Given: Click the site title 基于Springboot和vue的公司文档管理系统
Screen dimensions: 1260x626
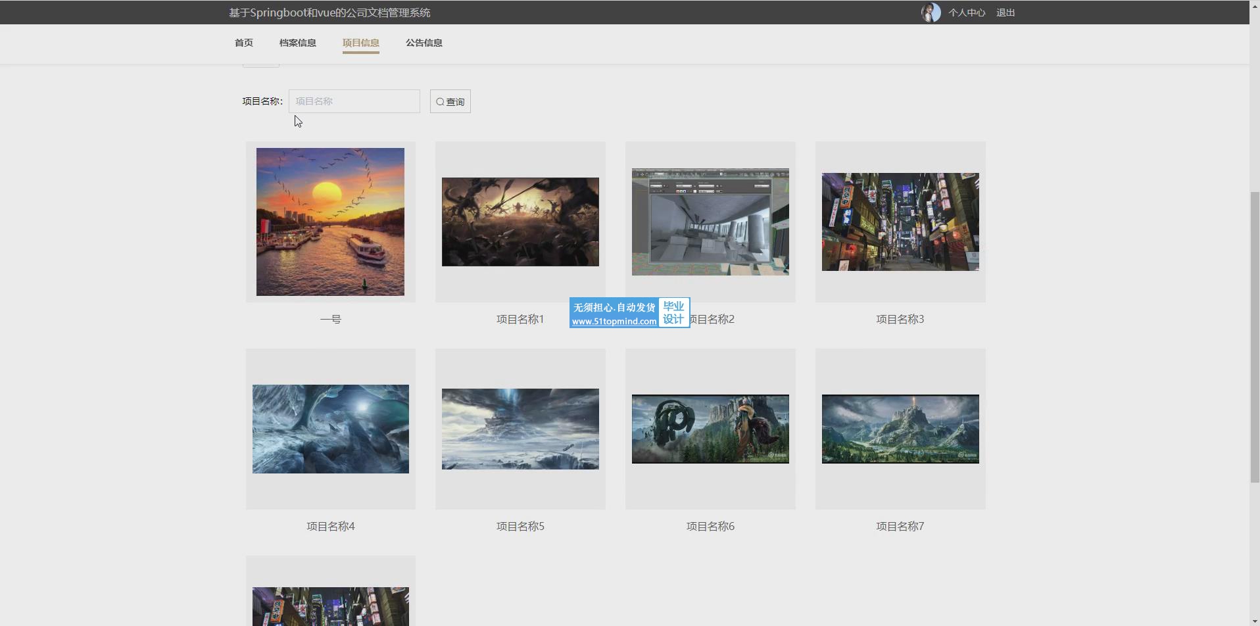Looking at the screenshot, I should pyautogui.click(x=329, y=12).
